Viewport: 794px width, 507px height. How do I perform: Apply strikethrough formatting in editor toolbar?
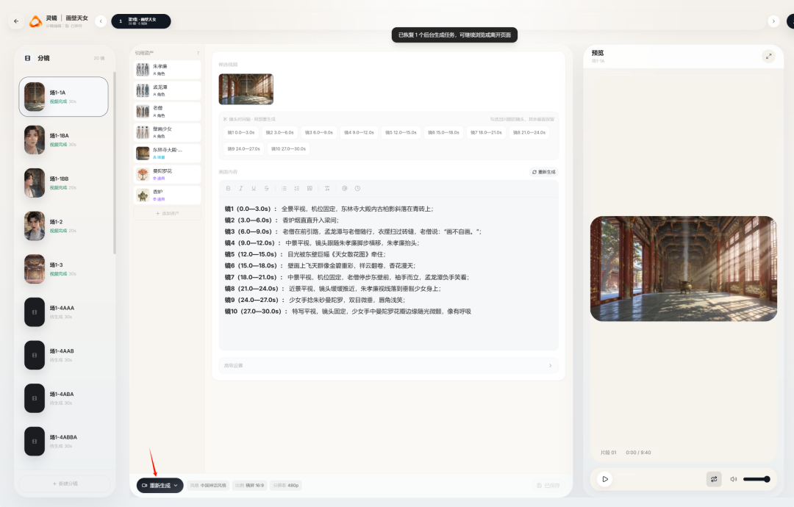click(266, 188)
